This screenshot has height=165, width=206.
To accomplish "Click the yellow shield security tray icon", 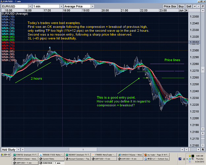I will click(x=190, y=156).
